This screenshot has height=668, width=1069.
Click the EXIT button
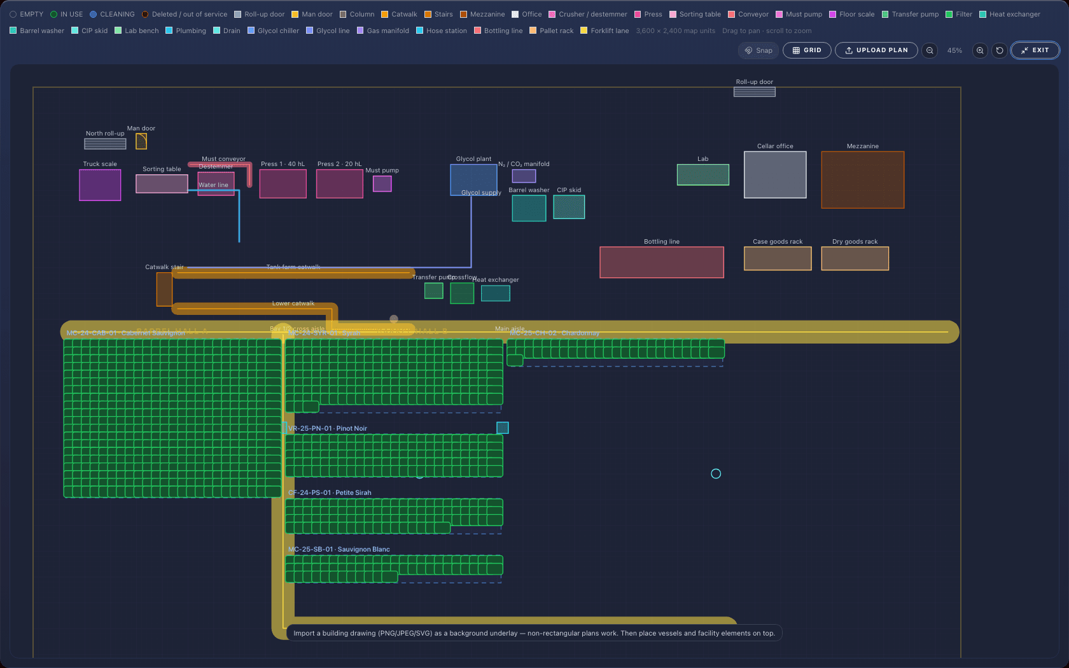(1035, 50)
